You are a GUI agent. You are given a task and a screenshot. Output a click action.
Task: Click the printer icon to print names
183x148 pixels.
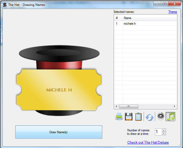(119, 117)
